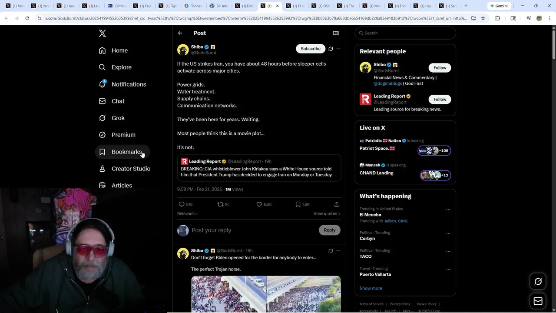Open Explore from the sidebar
Screen dimensions: 556x313
coord(115,67)
